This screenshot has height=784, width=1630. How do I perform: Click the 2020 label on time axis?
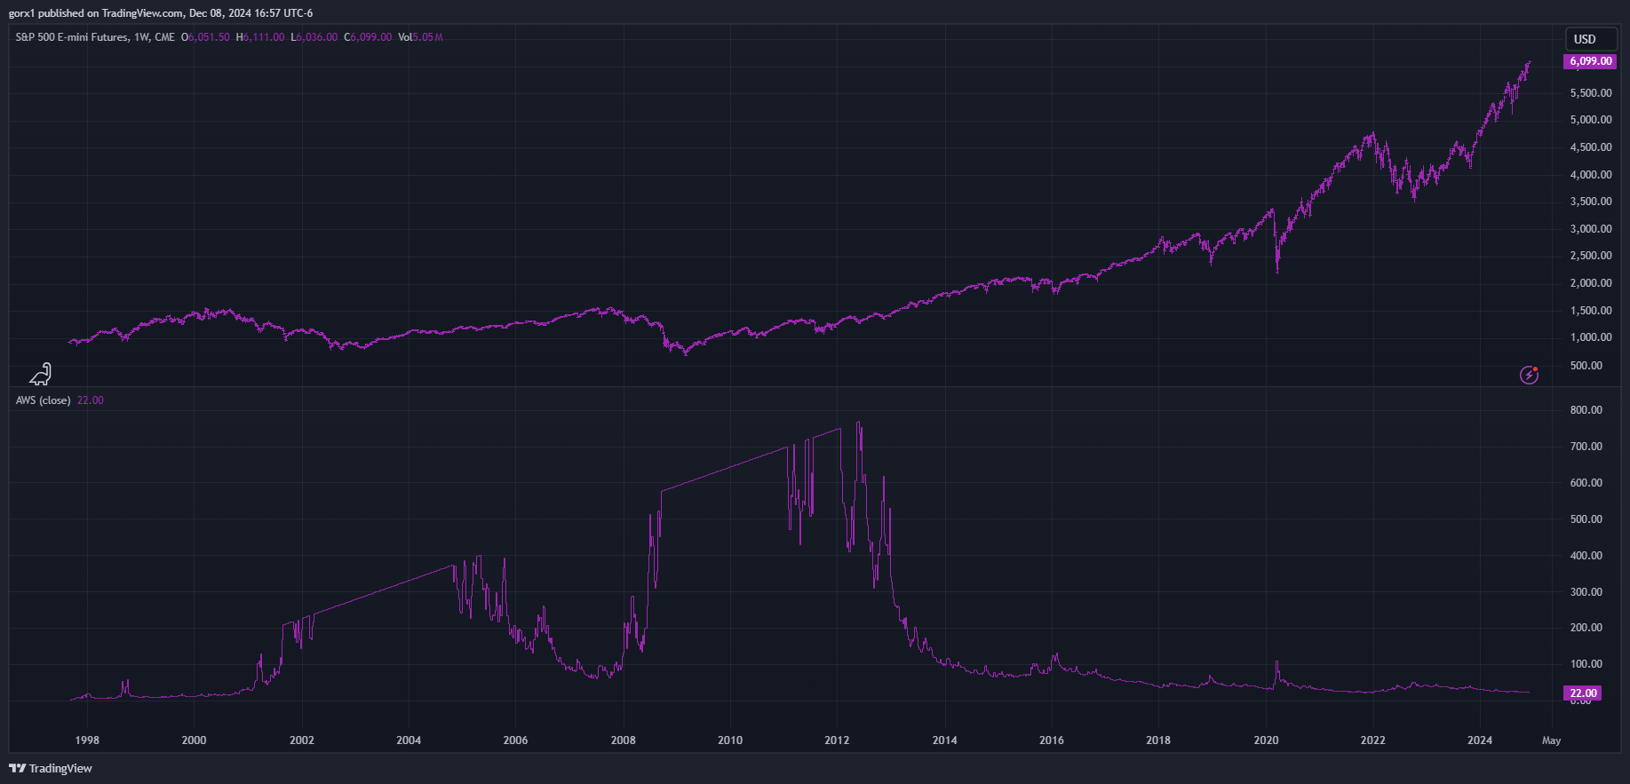[x=1266, y=740]
